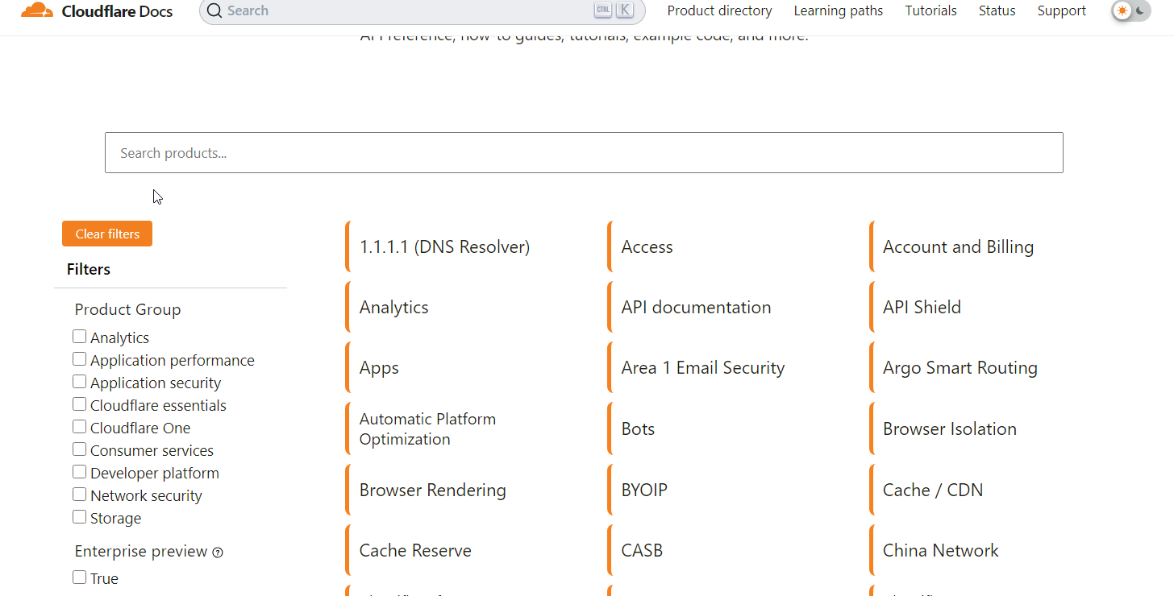Open Browser Rendering product card
The image size is (1174, 596).
point(469,490)
